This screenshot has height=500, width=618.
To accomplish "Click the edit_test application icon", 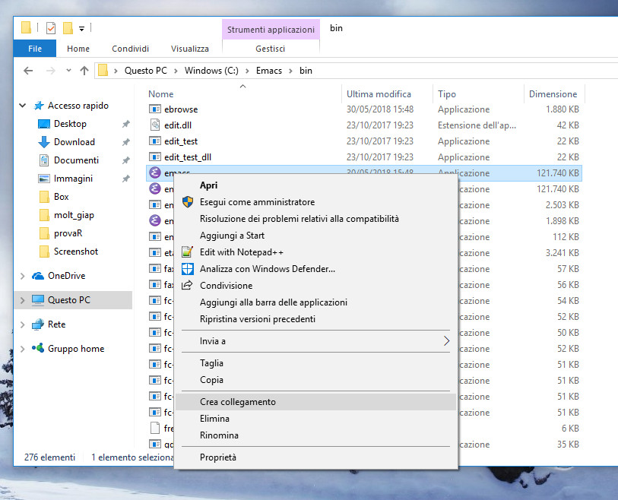I will point(155,141).
